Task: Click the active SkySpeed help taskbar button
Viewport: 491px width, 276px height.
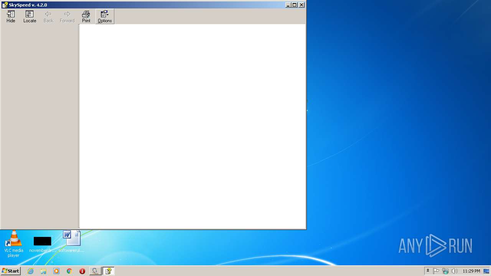Action: coord(109,271)
